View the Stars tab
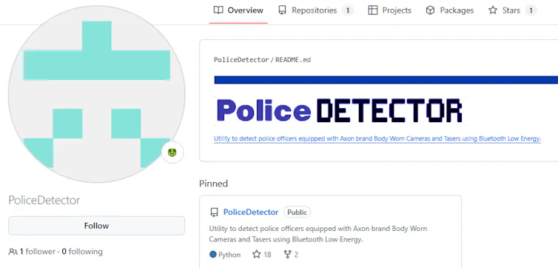The height and width of the screenshot is (268, 558). [x=512, y=10]
